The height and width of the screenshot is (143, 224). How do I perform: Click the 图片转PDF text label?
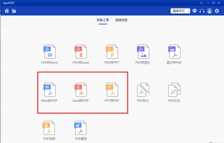click(174, 63)
